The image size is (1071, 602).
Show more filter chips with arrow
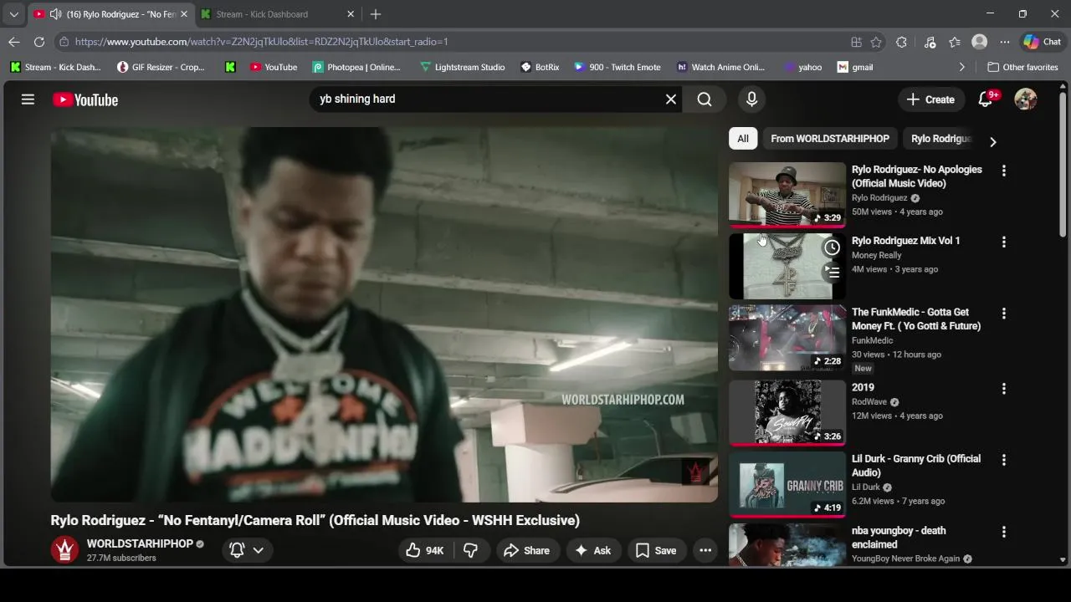click(992, 141)
